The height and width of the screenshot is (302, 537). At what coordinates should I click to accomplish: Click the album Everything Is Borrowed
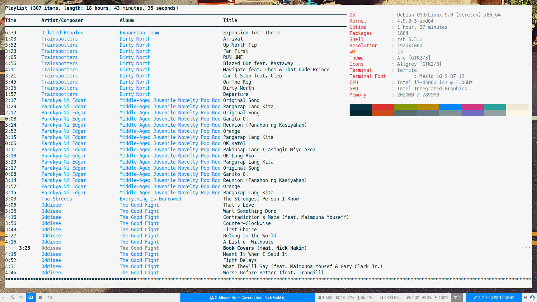pyautogui.click(x=150, y=199)
